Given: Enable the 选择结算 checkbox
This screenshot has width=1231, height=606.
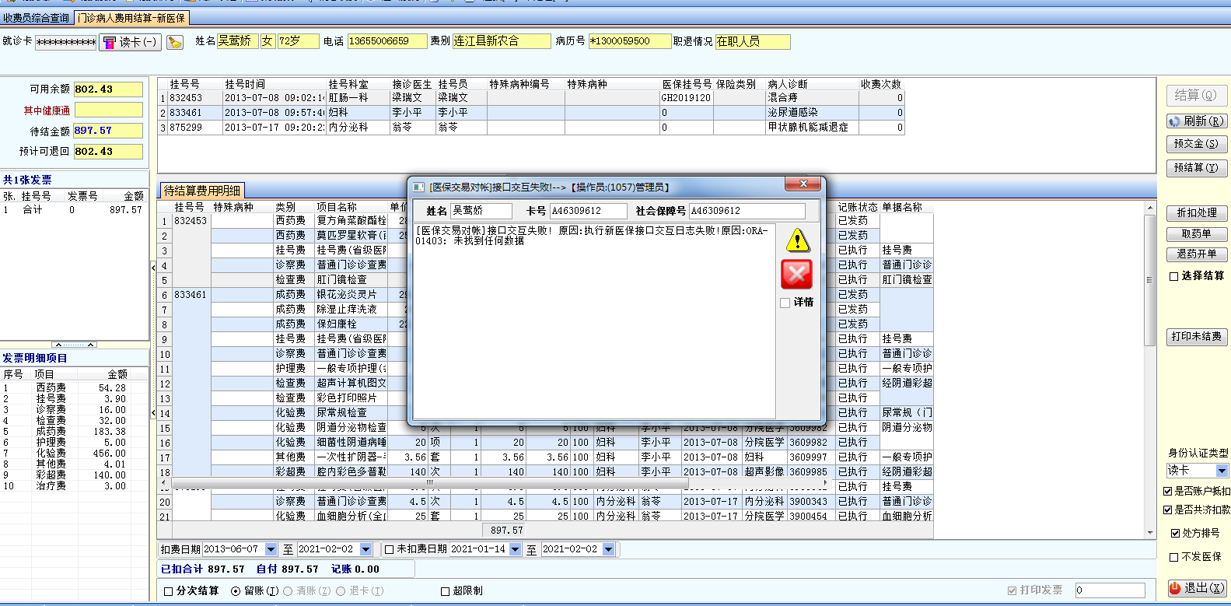Looking at the screenshot, I should click(x=1174, y=276).
